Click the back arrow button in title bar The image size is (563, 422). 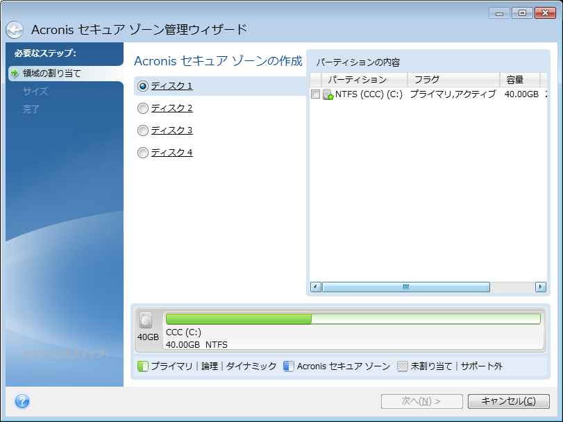[15, 30]
